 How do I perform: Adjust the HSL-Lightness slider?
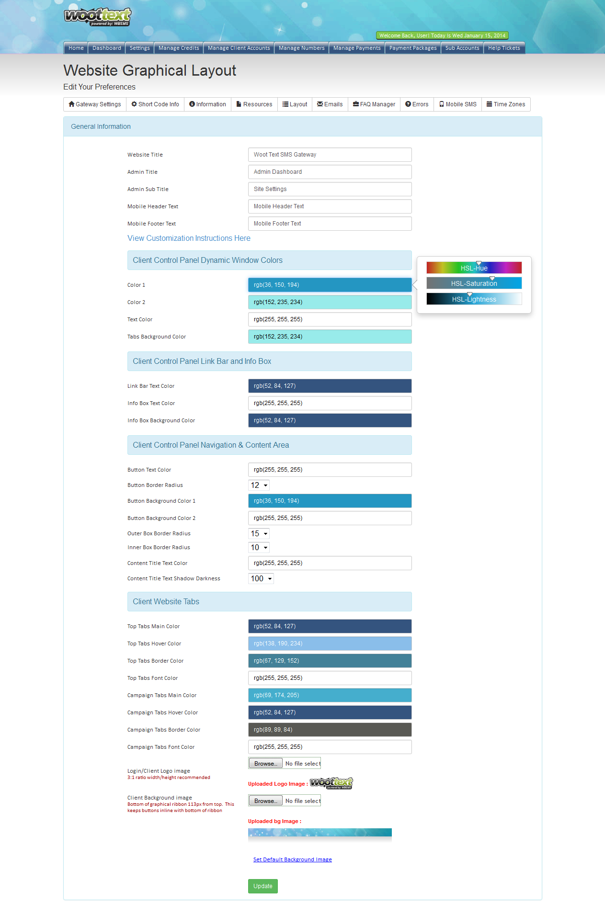pos(474,299)
